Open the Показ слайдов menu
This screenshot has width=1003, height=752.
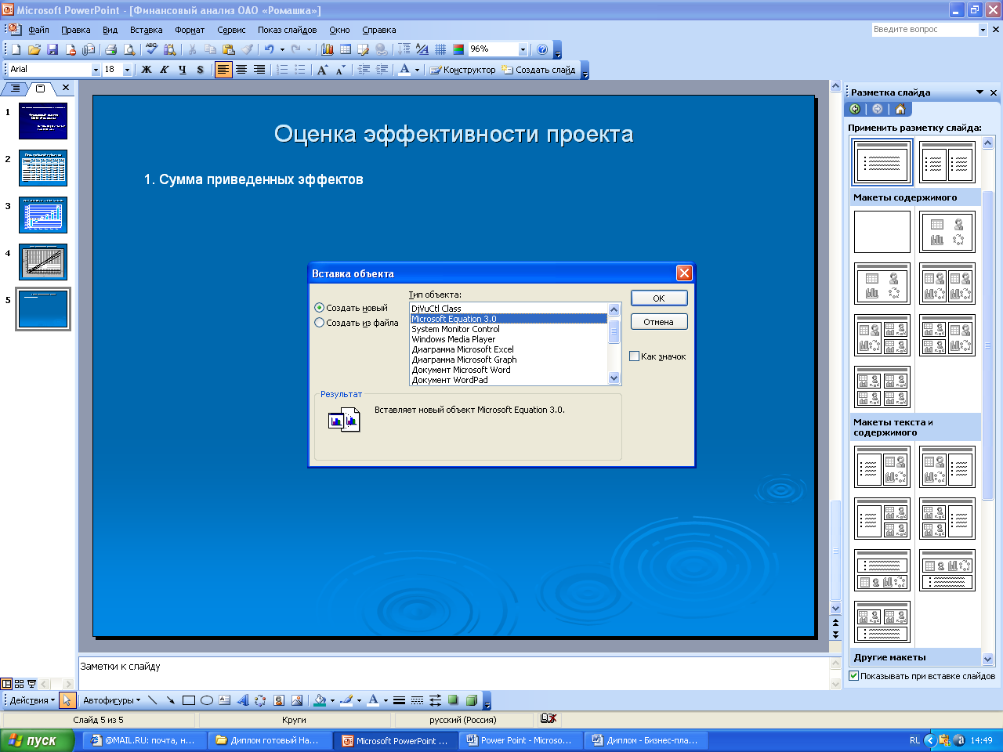point(288,30)
